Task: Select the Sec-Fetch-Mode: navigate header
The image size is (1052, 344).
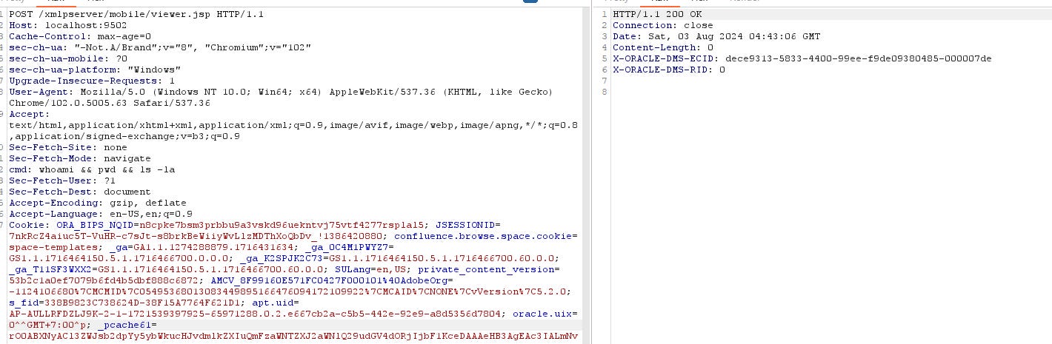Action: coord(80,158)
